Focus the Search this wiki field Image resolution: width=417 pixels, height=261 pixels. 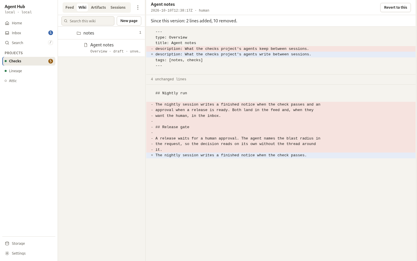click(x=88, y=21)
